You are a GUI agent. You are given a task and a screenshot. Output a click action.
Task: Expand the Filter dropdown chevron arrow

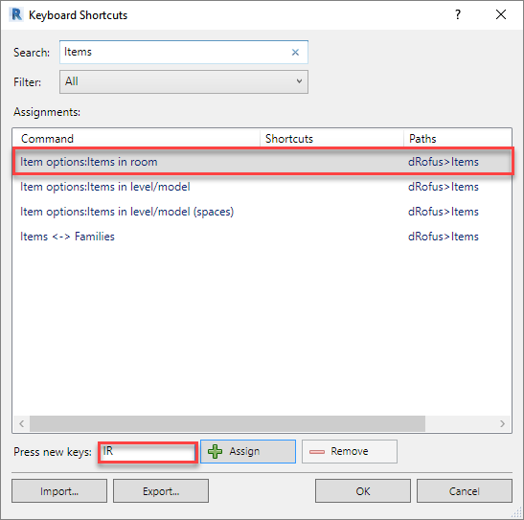(x=299, y=81)
